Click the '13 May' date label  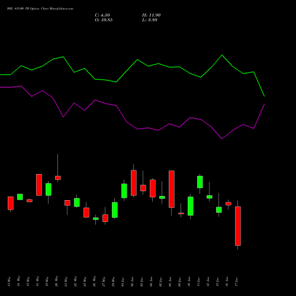(x=9, y=281)
